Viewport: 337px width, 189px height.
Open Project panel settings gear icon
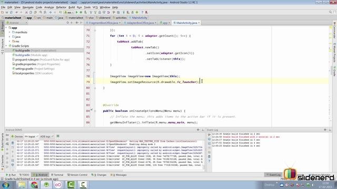tap(77, 23)
